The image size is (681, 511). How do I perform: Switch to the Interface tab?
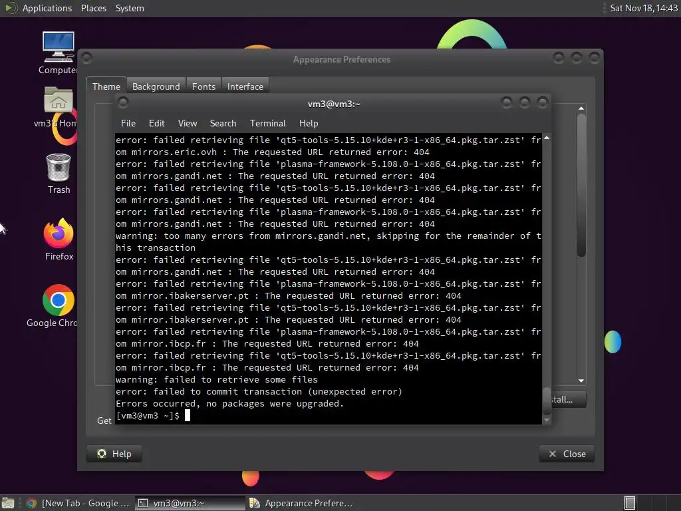pos(245,86)
